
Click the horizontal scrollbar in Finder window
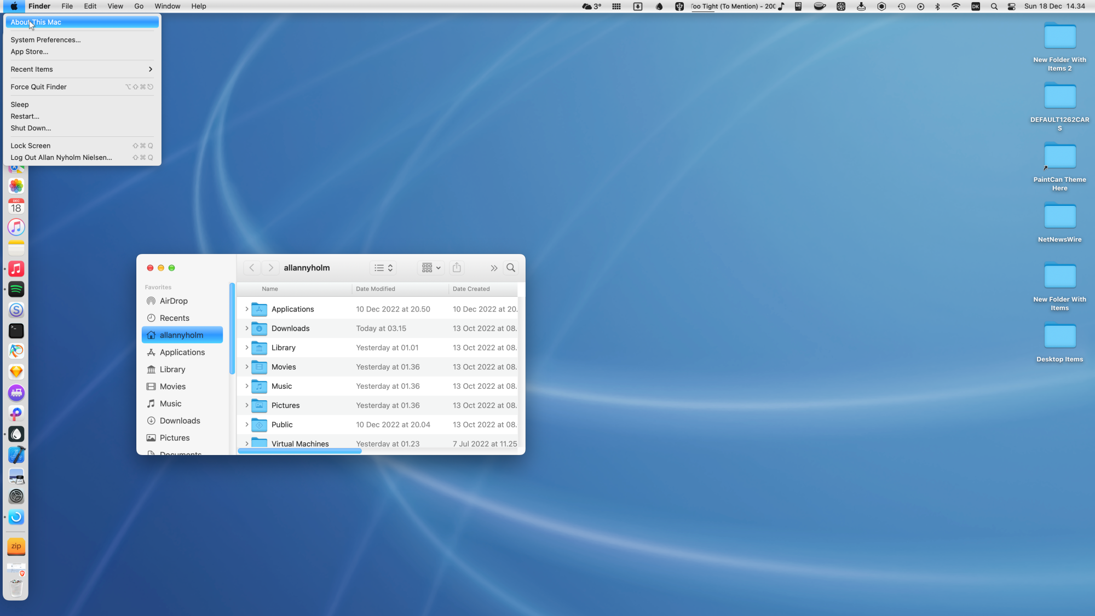click(299, 451)
